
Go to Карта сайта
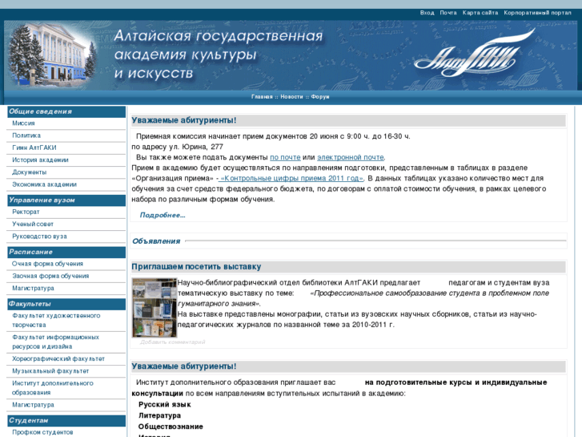[480, 13]
